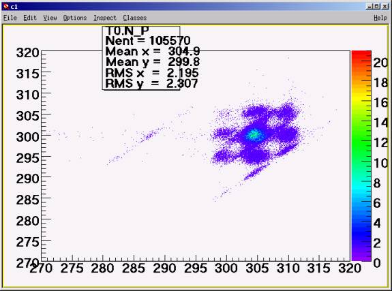Close the c1 canvas window
The width and height of the screenshot is (392, 291).
[385, 7]
